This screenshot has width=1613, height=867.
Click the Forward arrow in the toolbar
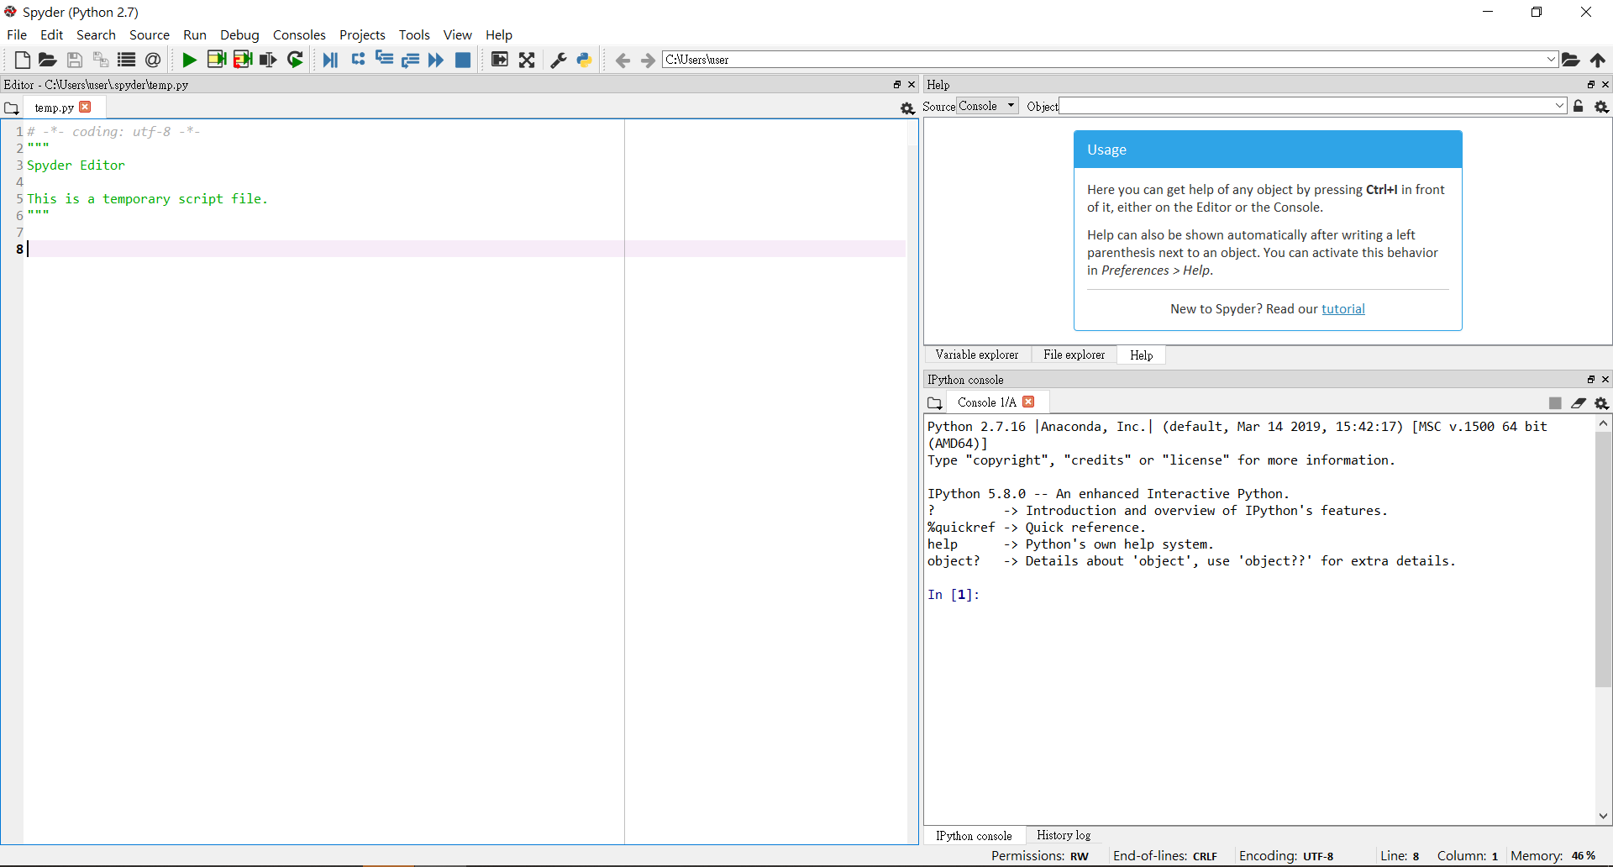[x=648, y=60]
